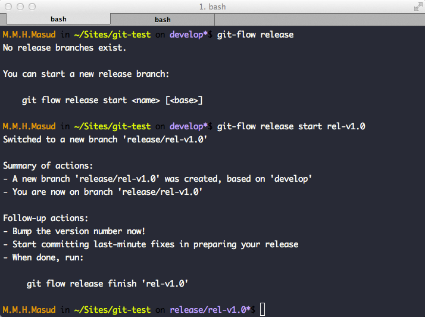This screenshot has height=317, width=425.
Task: Click the 'Follow-up actions:' heading
Action: (x=45, y=218)
